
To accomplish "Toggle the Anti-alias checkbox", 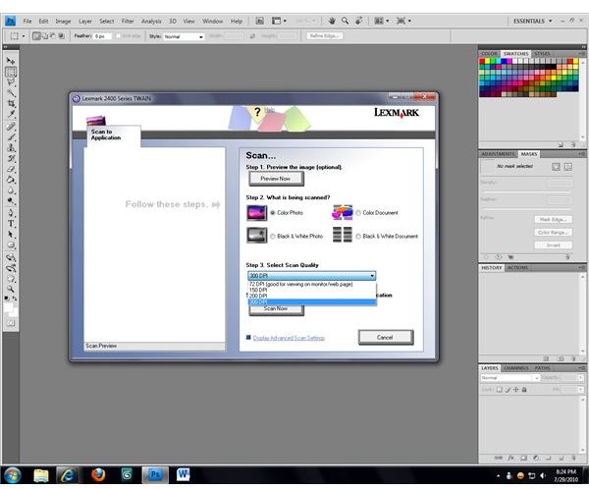I will [119, 36].
